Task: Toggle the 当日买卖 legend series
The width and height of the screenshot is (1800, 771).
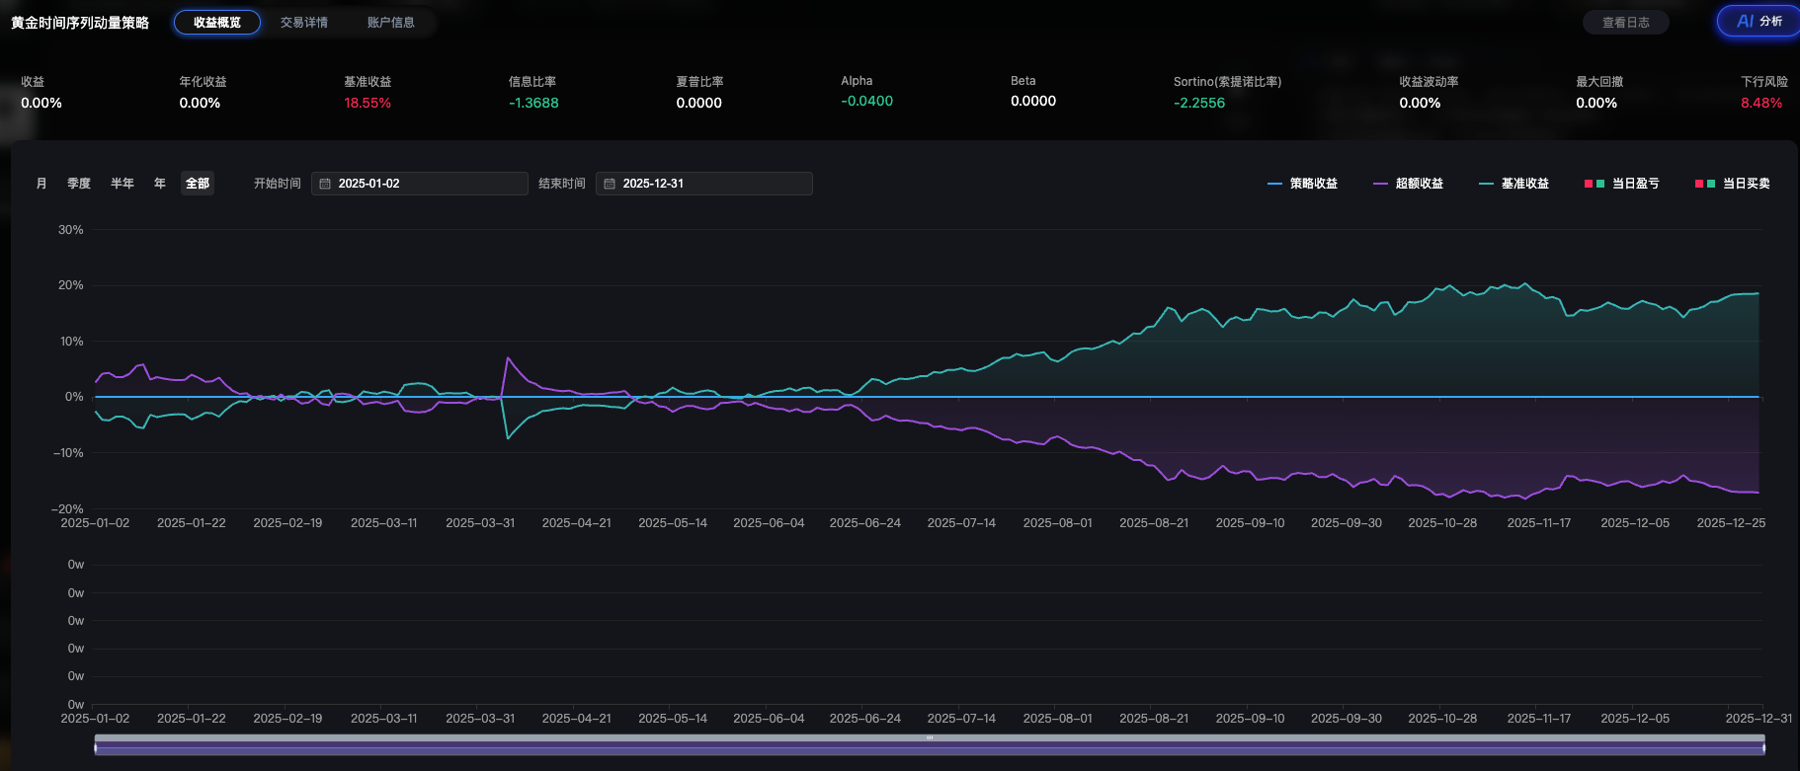Action: 1732,184
